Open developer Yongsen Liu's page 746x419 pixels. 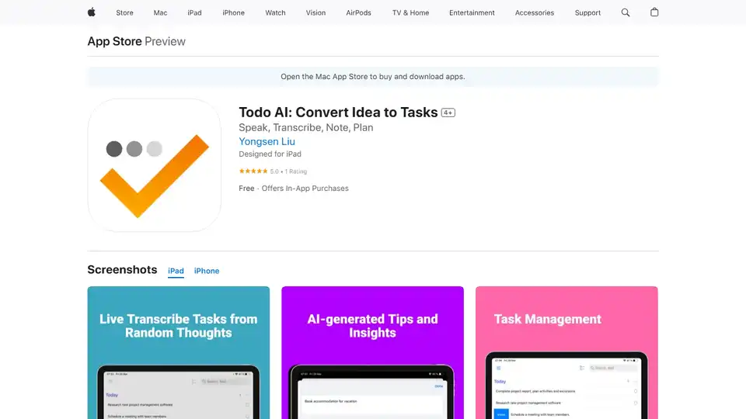267,141
